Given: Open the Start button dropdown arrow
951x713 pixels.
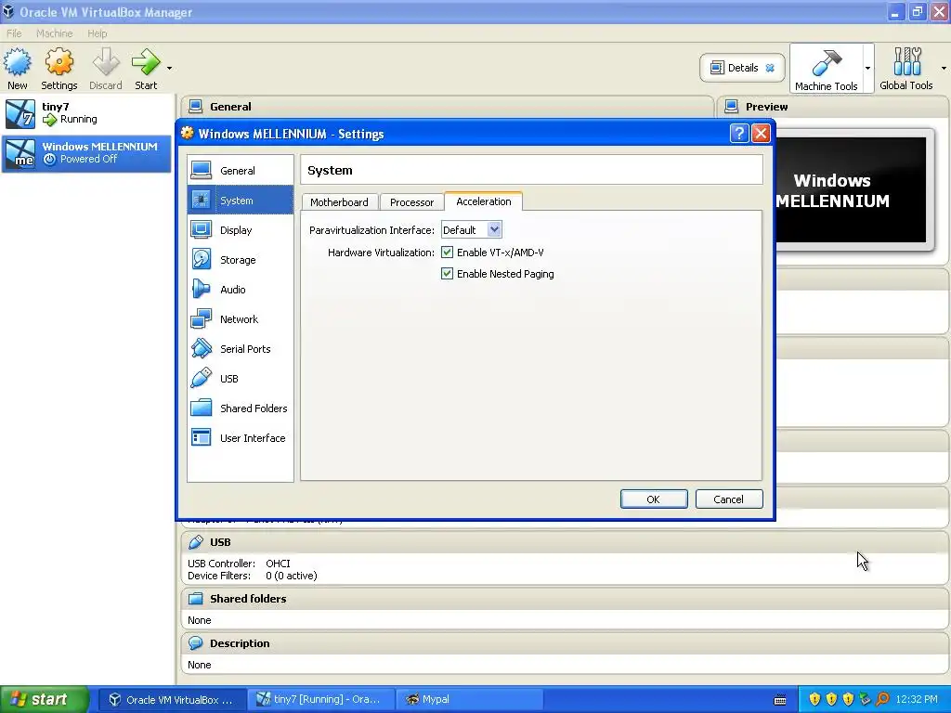Looking at the screenshot, I should coord(169,68).
